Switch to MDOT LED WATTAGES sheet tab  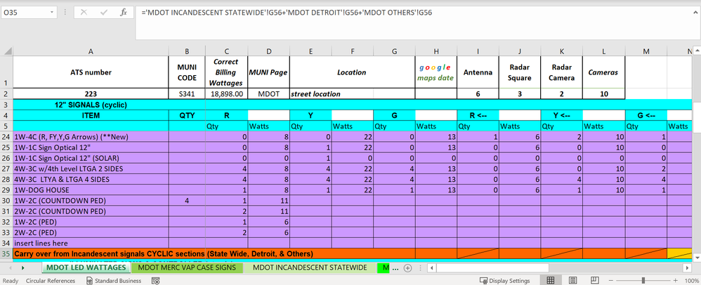(x=86, y=267)
